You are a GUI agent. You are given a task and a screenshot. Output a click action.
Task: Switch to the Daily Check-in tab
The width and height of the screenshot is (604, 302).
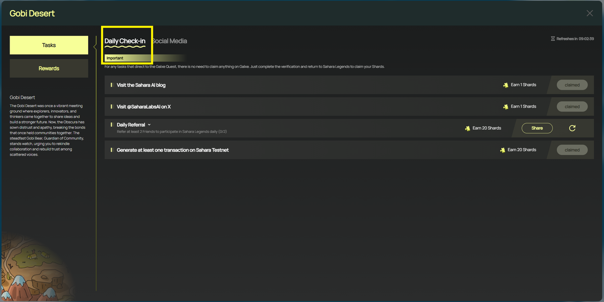125,41
